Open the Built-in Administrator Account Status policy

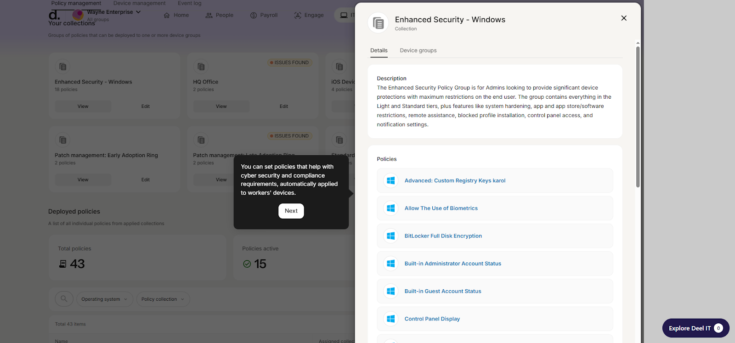point(452,264)
